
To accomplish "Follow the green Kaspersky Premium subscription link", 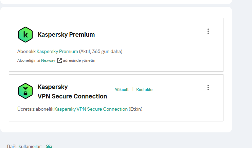I will coord(57,52).
